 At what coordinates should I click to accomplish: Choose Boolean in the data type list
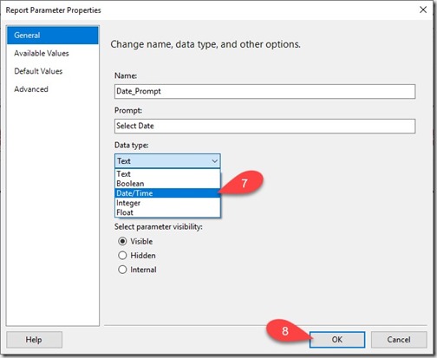coord(167,184)
